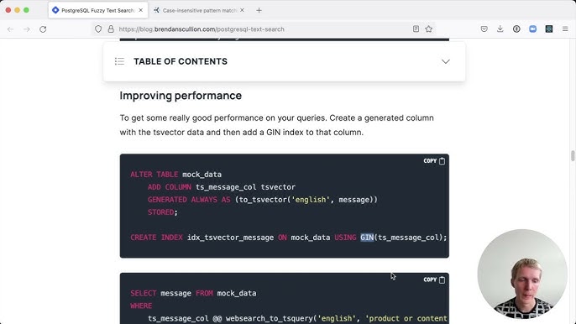Reload the page with the refresh icon
Viewport: 576px width, 324px height.
pyautogui.click(x=43, y=29)
